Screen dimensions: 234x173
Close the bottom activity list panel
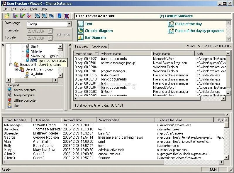pos(227,115)
